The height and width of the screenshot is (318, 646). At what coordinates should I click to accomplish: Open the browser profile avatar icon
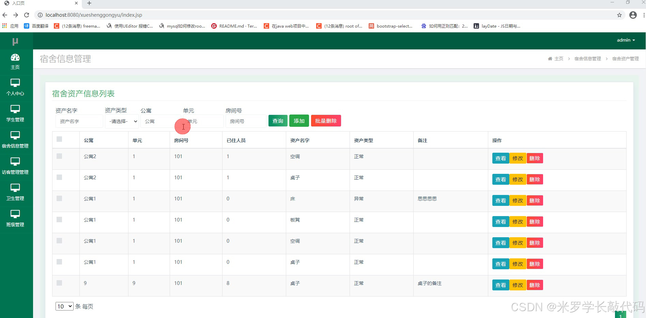pos(633,15)
